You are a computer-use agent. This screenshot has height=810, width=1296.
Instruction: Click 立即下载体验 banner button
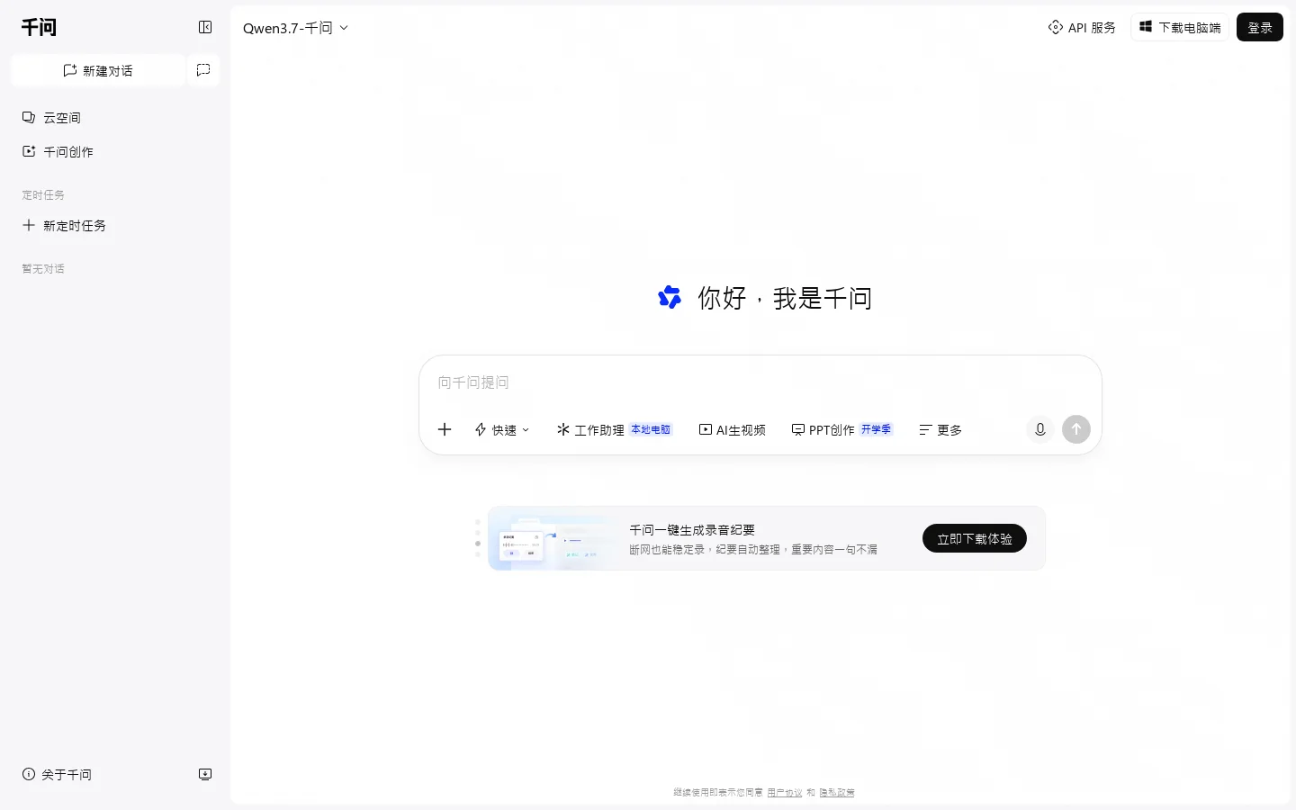point(975,538)
